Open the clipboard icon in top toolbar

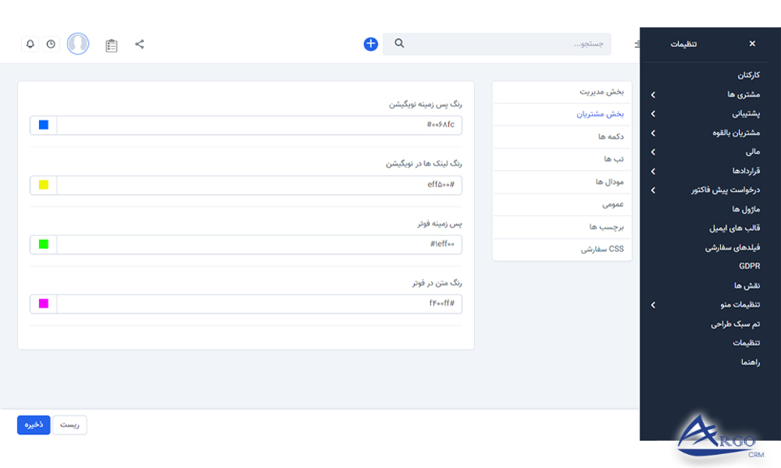pos(111,44)
